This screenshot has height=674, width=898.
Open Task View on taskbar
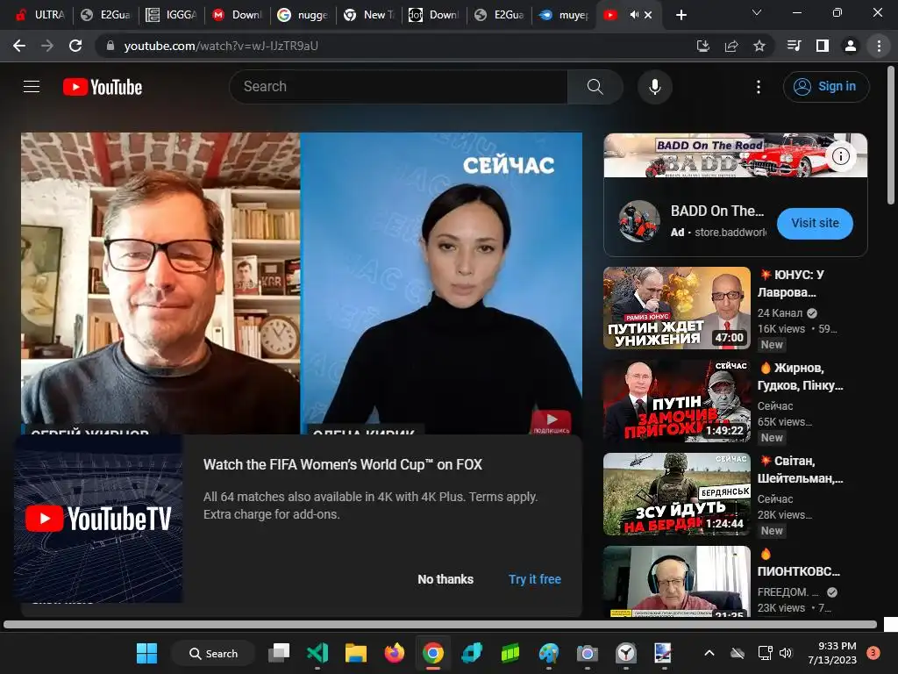[279, 653]
